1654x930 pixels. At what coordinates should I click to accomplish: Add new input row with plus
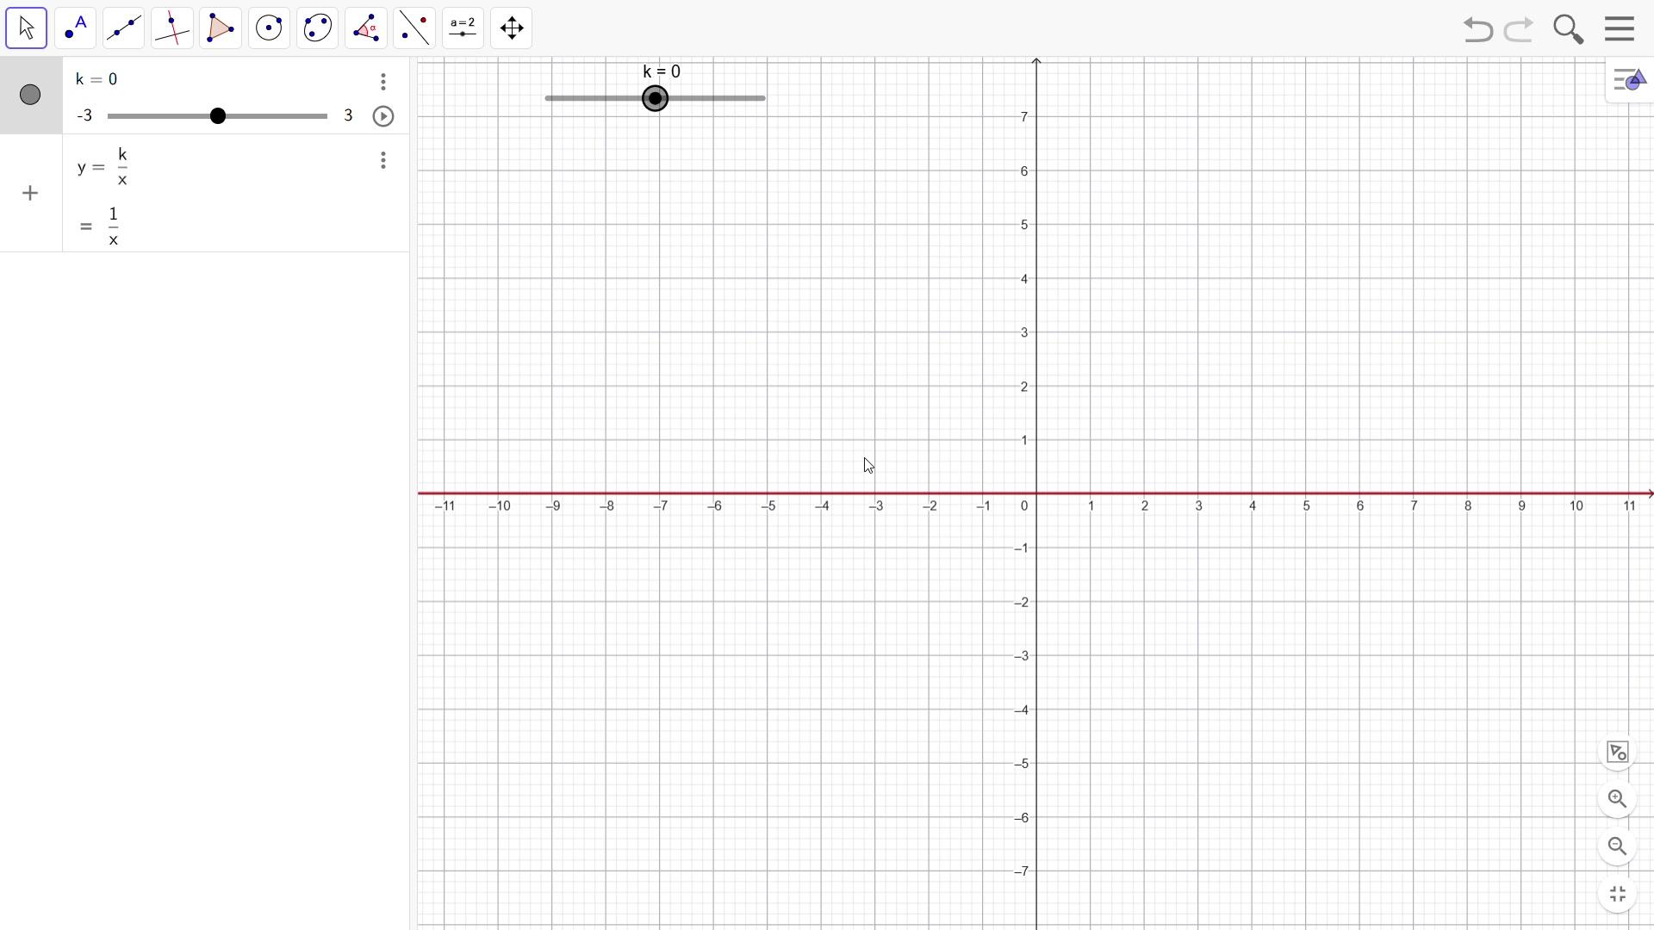30,193
